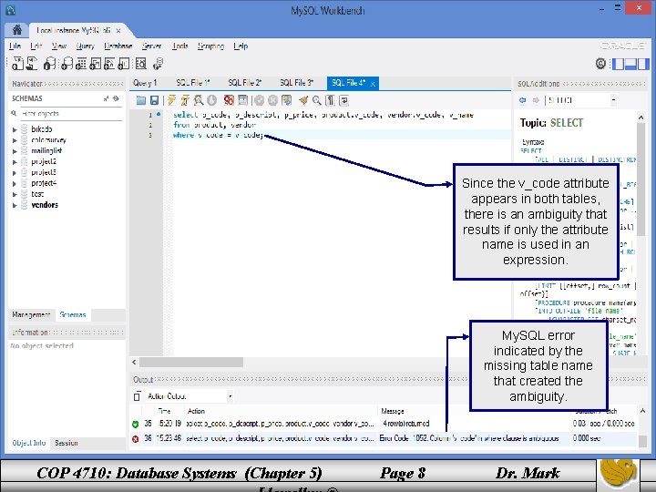The image size is (656, 492).
Task: Switch to SQL File 2 tab
Action: pyautogui.click(x=245, y=83)
